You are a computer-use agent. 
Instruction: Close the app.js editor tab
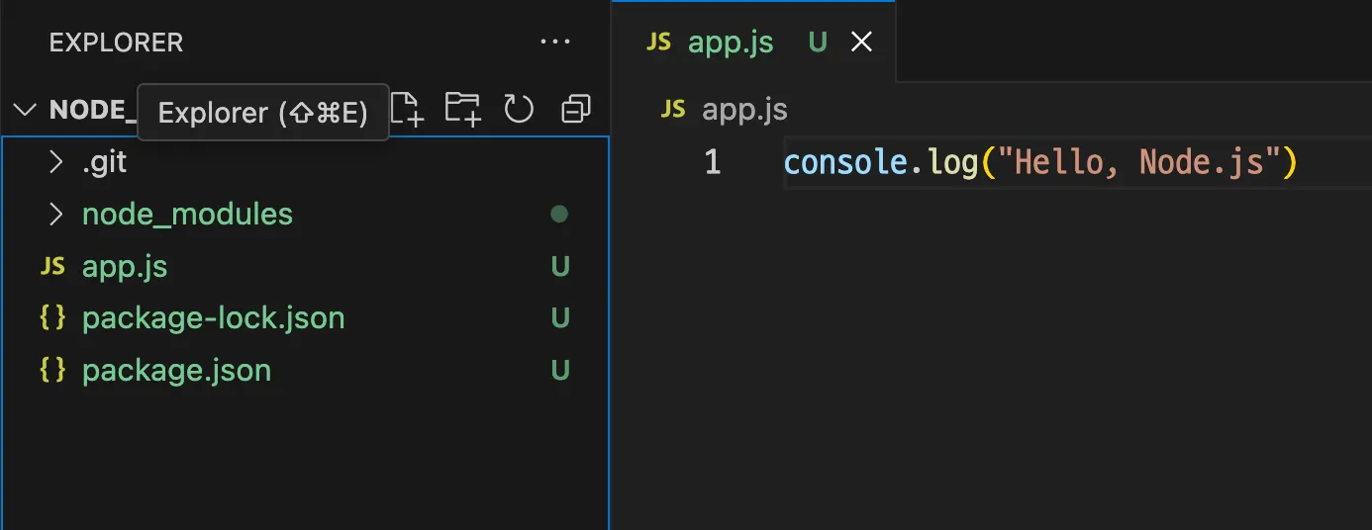pyautogui.click(x=862, y=43)
